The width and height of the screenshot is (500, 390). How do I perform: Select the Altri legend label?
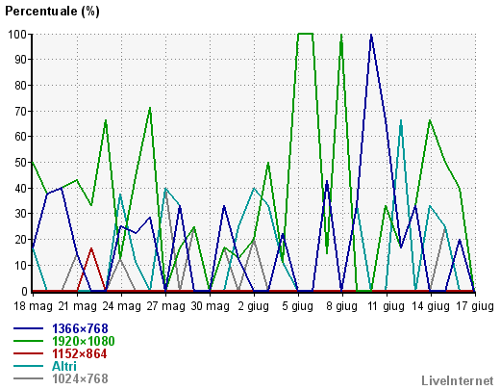coord(64,366)
